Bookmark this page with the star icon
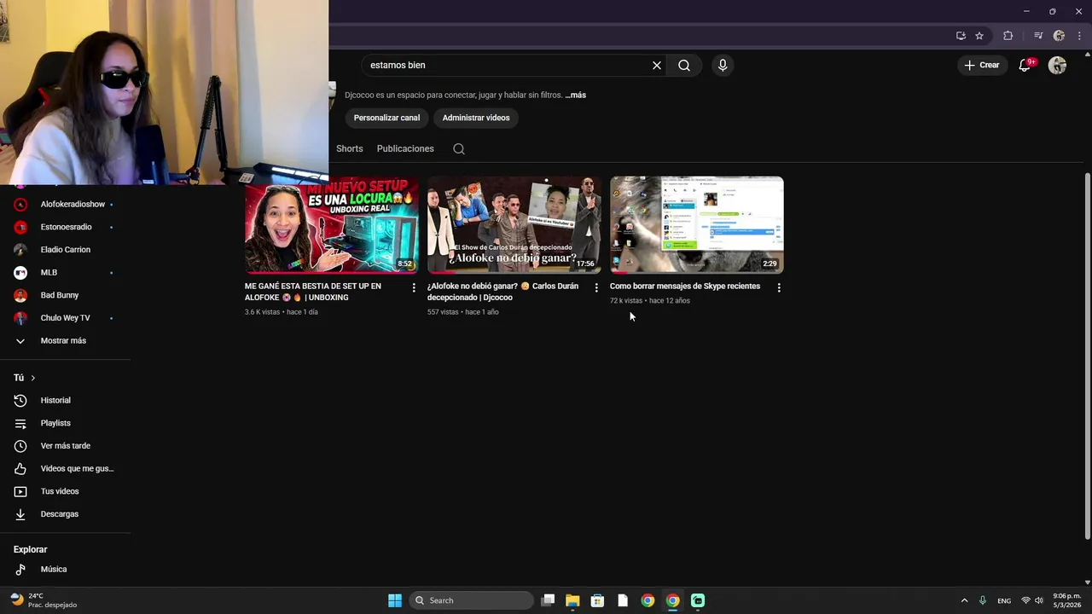Viewport: 1092px width, 614px height. click(979, 36)
